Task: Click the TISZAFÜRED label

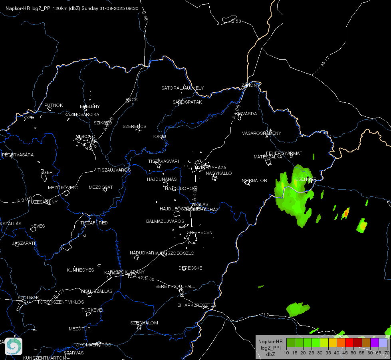Action: pos(94,222)
